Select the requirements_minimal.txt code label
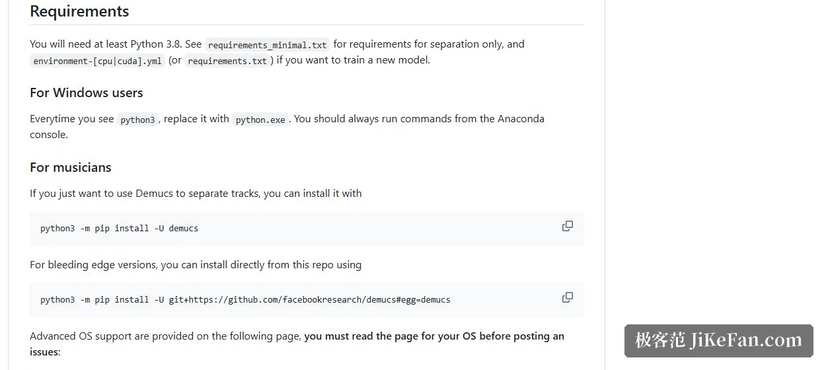 click(268, 45)
